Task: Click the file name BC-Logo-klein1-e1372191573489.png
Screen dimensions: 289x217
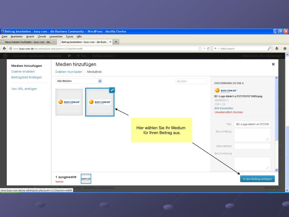Action: (x=238, y=96)
